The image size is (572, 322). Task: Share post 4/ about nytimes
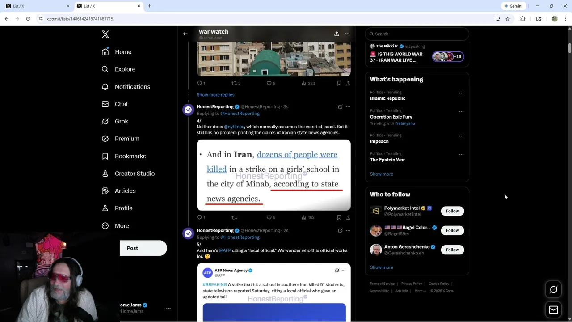click(x=348, y=217)
